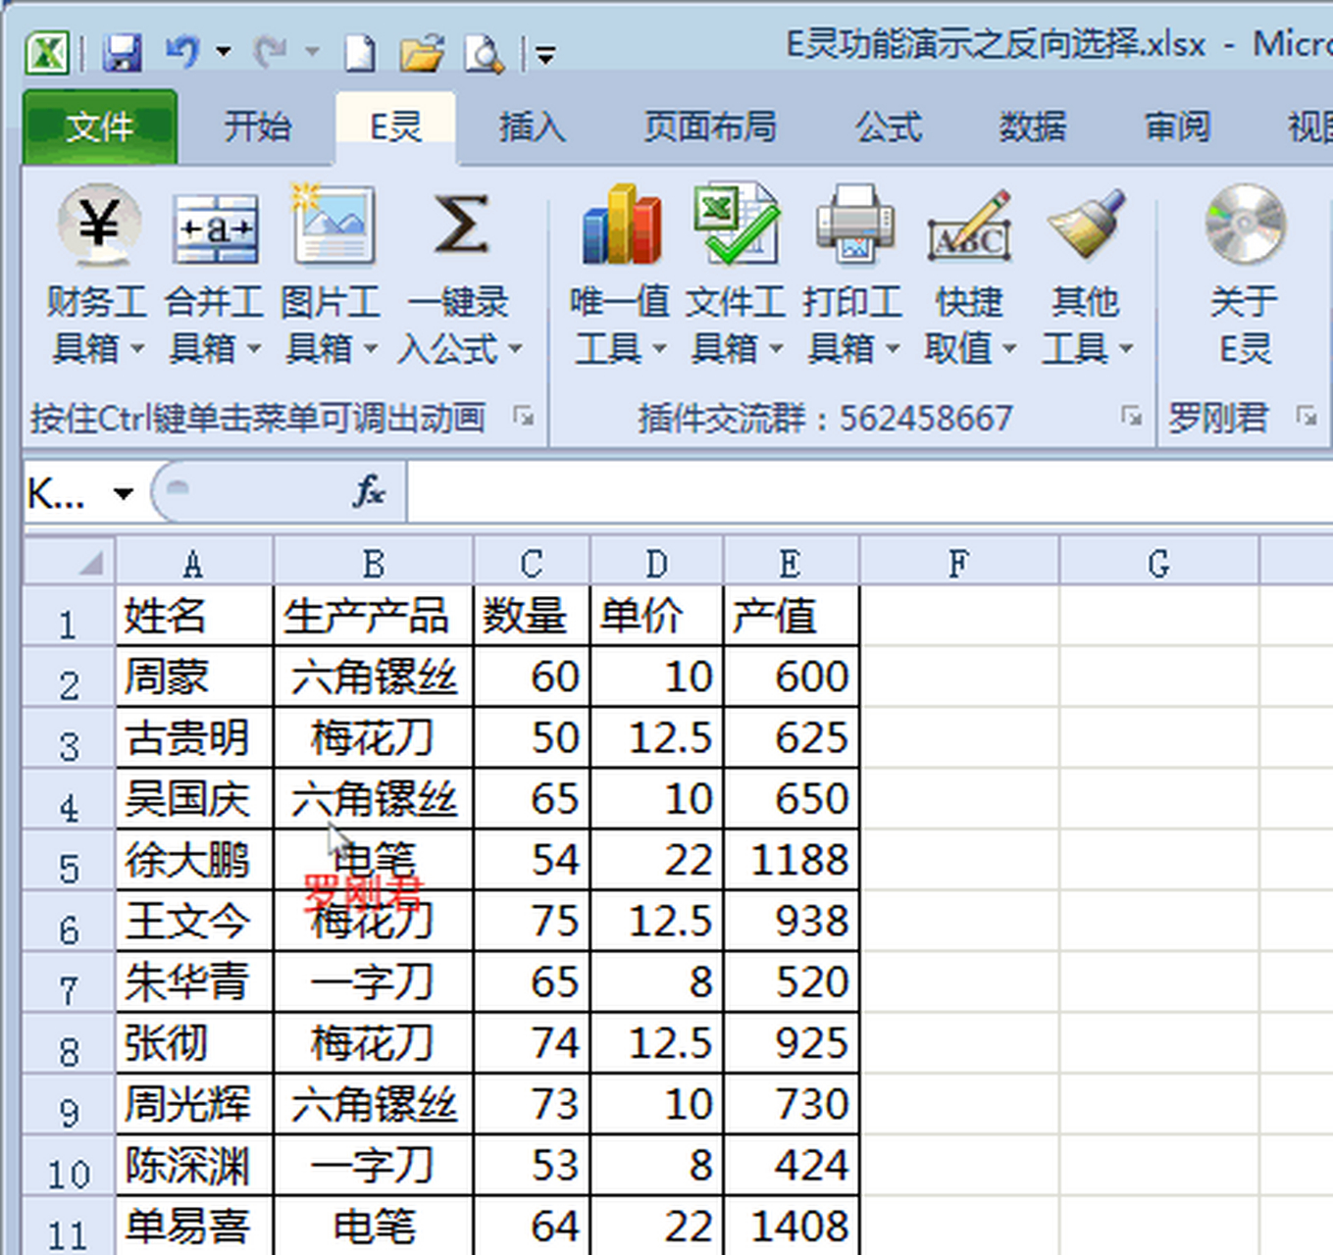Create a new blank workbook icon
1333x1255 pixels.
tap(360, 53)
